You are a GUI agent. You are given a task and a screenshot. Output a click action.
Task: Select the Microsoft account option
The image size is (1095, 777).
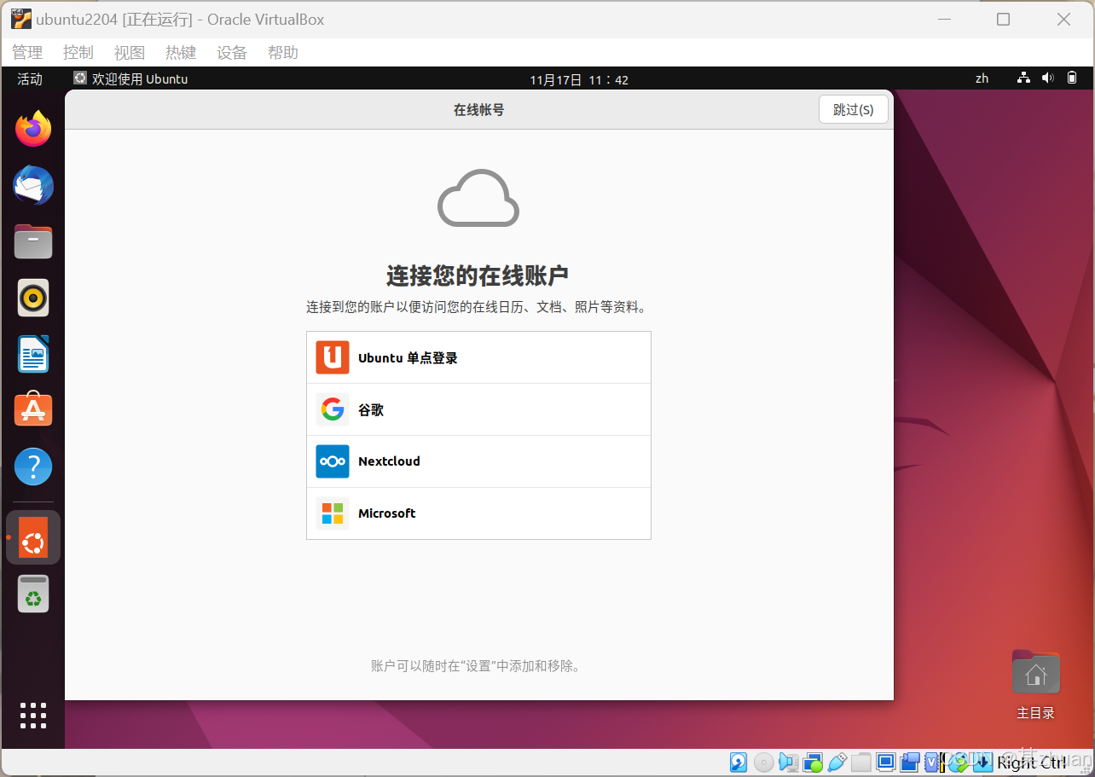[x=478, y=513]
